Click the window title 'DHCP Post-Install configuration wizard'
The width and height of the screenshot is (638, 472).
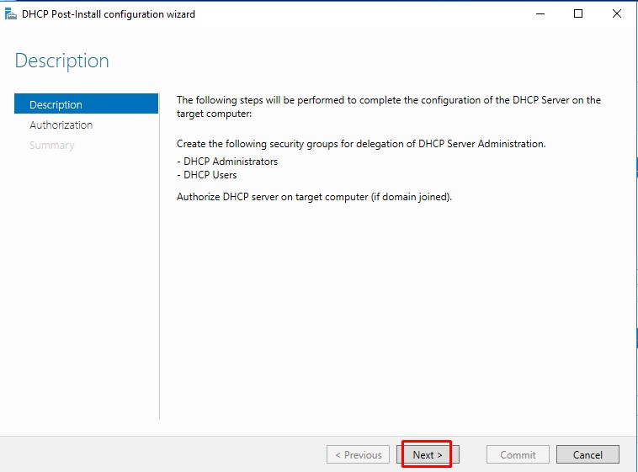pyautogui.click(x=109, y=14)
